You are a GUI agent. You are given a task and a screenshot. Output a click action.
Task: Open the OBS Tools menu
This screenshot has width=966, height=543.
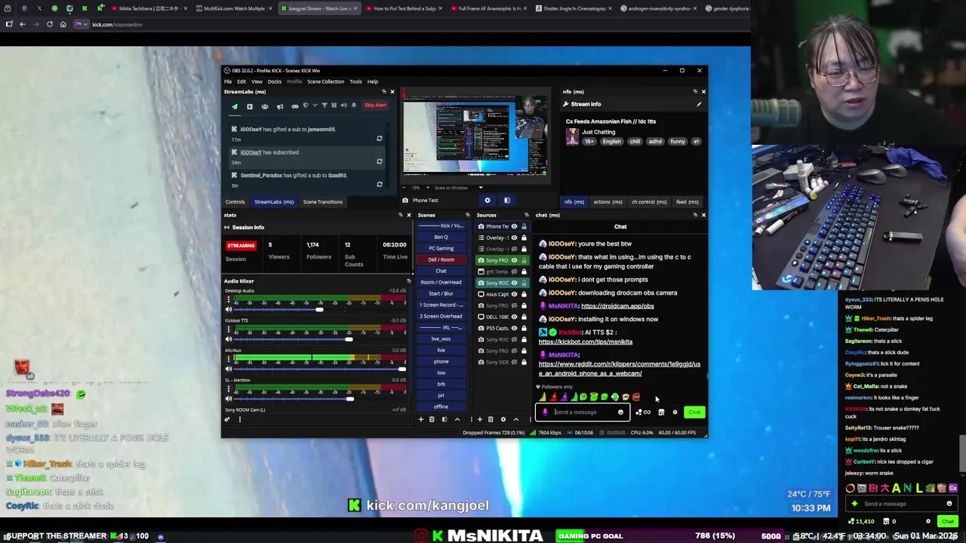pyautogui.click(x=355, y=81)
